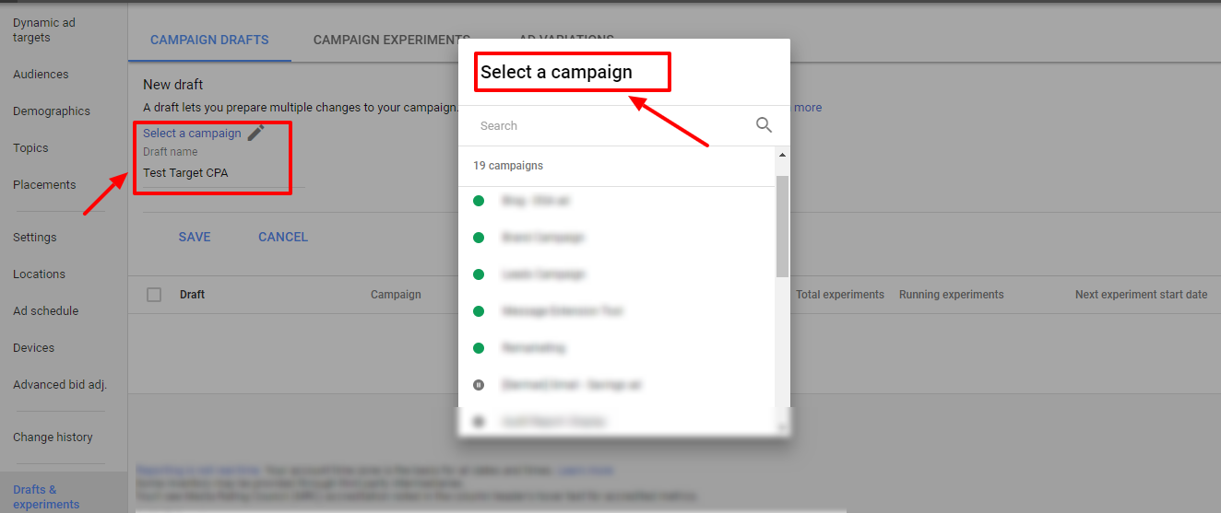Open the Select a campaign link
1221x513 pixels.
click(x=192, y=134)
